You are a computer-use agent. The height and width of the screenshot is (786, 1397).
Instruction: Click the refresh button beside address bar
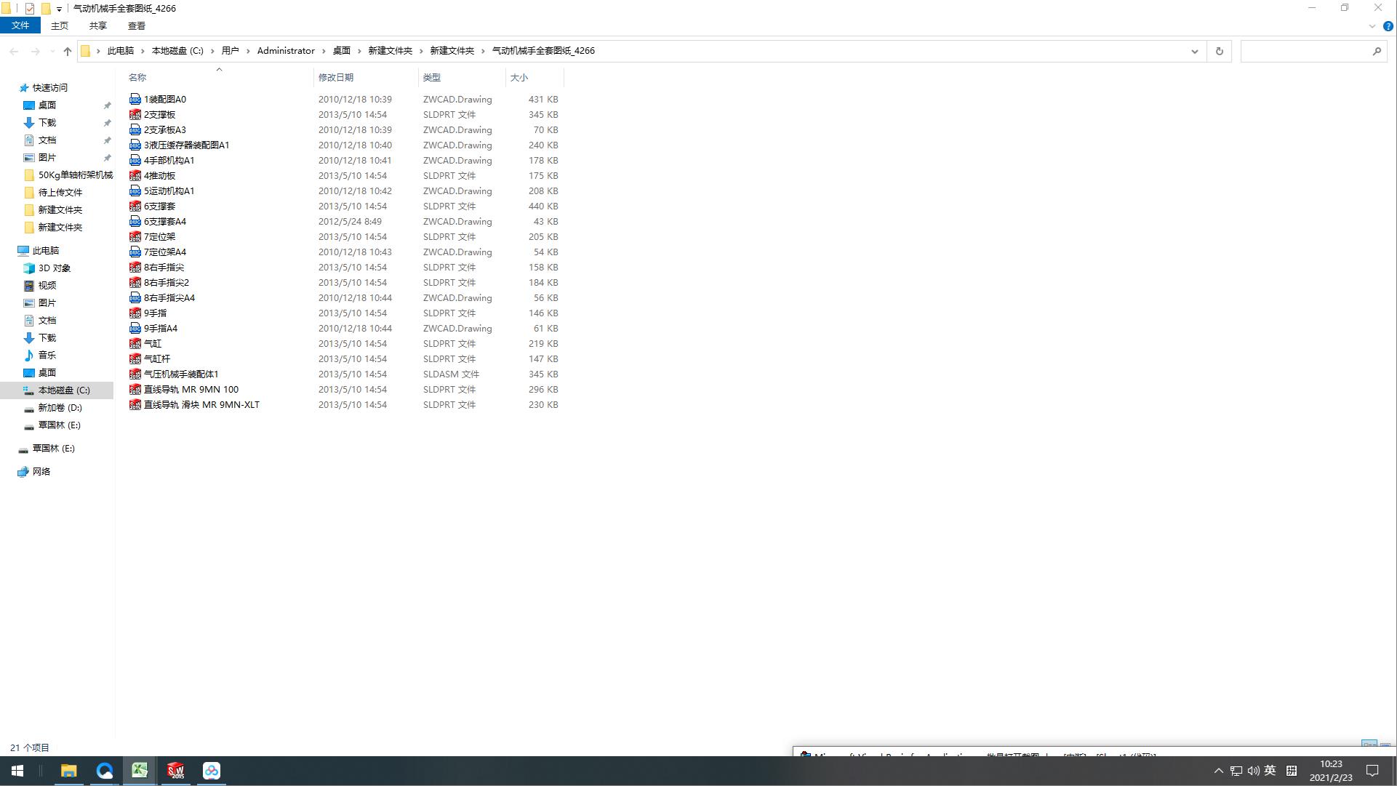(1220, 51)
